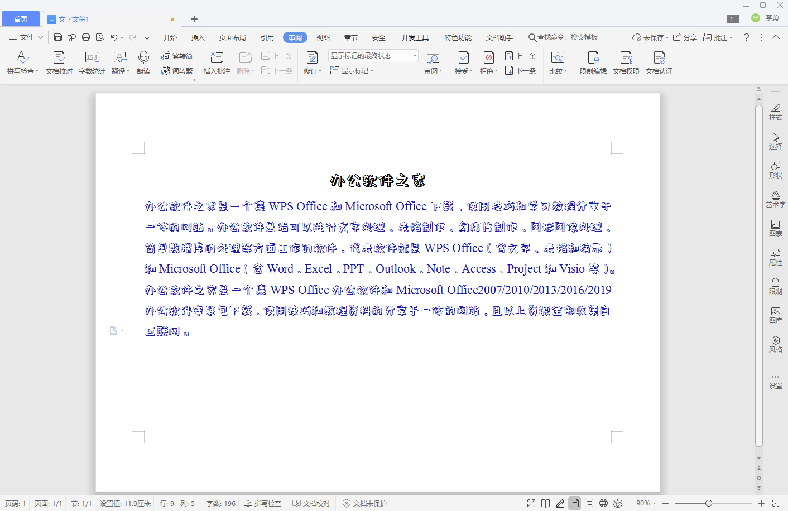The image size is (788, 511).
Task: Switch to web layout view
Action: 604,503
